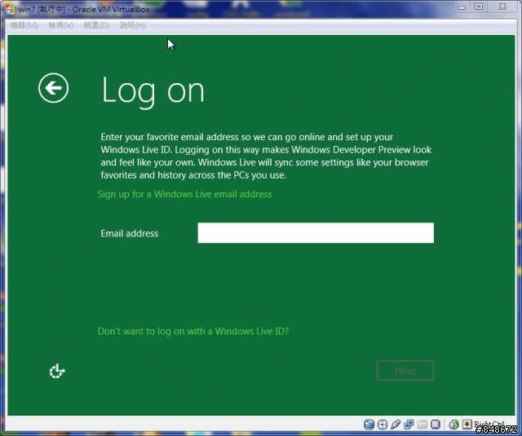Go back using the circled arrow button
The height and width of the screenshot is (436, 522).
tap(53, 88)
